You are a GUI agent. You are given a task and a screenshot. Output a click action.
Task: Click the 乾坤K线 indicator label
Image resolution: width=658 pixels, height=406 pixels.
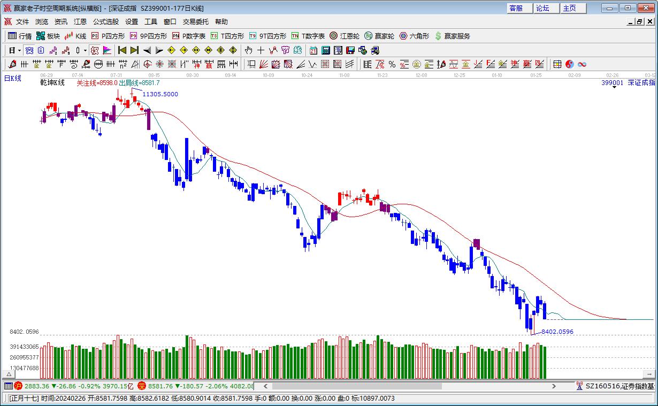52,83
